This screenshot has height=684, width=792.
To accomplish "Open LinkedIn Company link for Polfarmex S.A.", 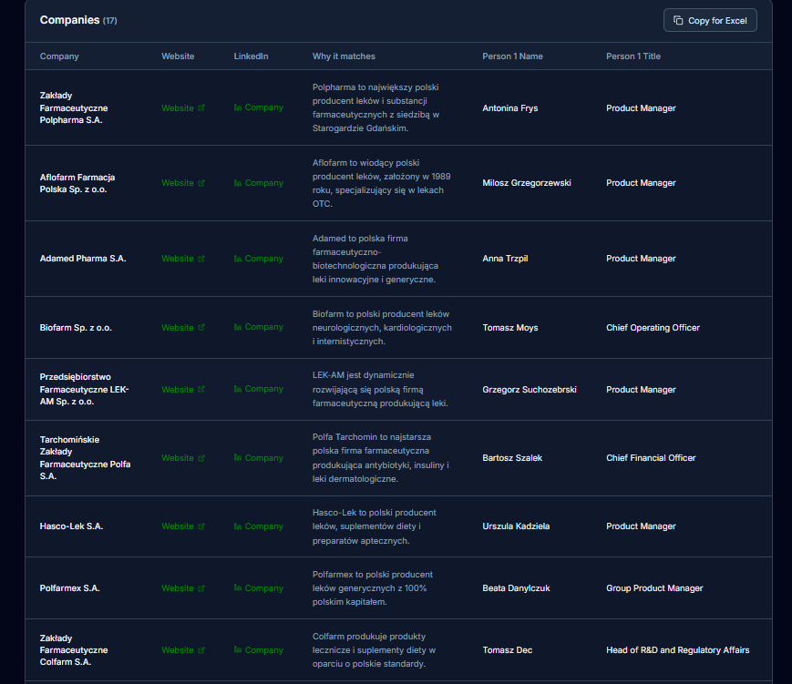I will (x=258, y=588).
